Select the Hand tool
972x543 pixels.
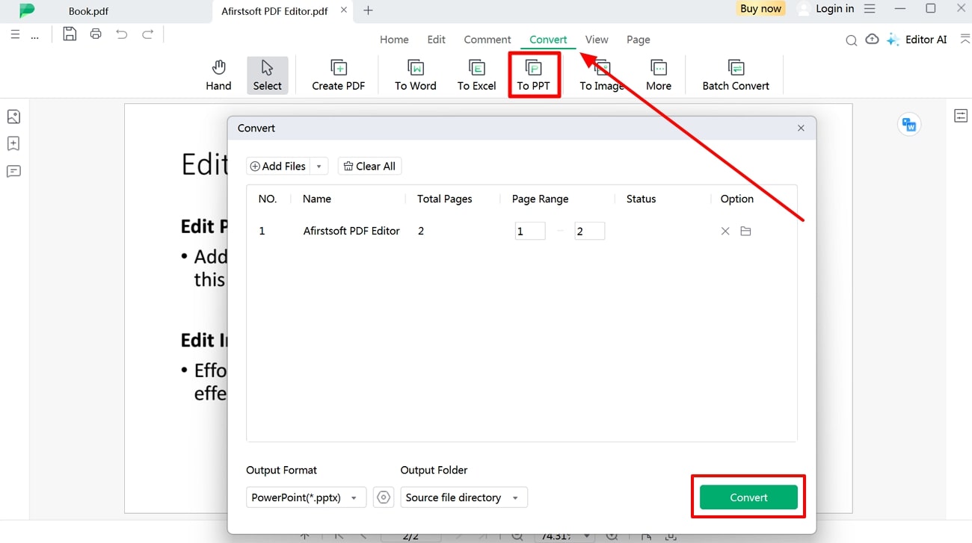(218, 75)
